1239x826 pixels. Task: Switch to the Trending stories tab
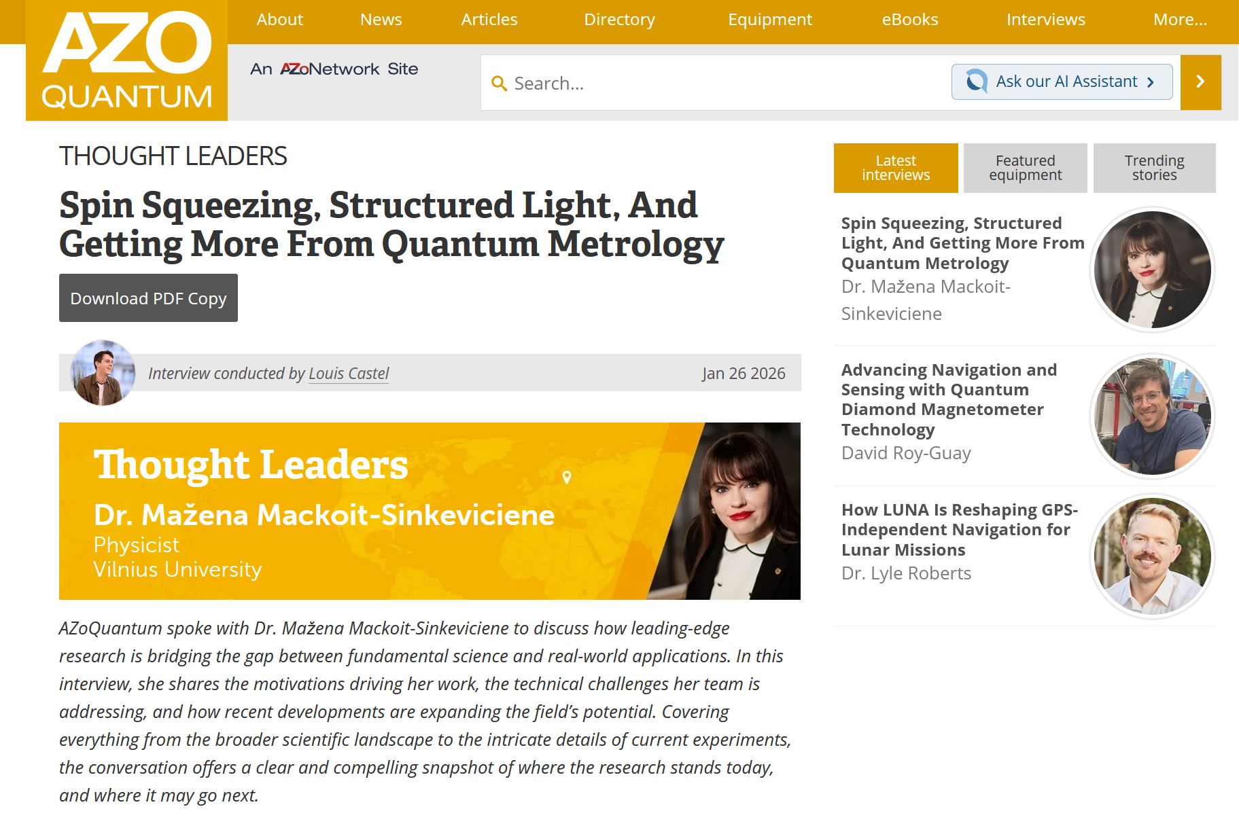click(x=1153, y=168)
